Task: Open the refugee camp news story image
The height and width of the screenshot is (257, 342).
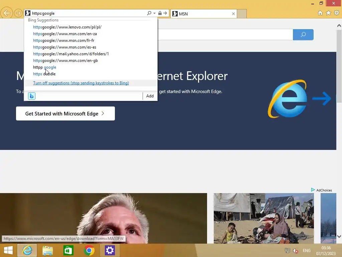Action: [264, 218]
